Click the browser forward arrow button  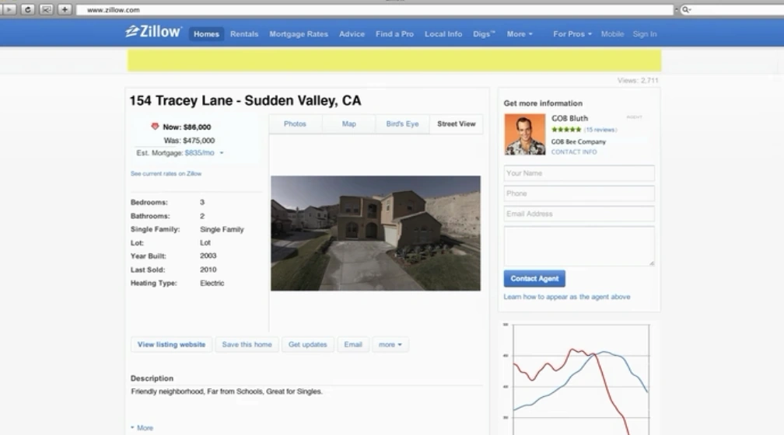point(9,9)
